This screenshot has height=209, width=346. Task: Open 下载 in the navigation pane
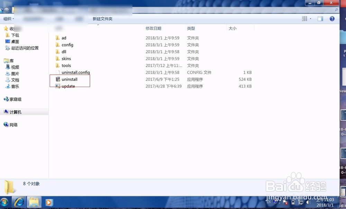[12, 35]
